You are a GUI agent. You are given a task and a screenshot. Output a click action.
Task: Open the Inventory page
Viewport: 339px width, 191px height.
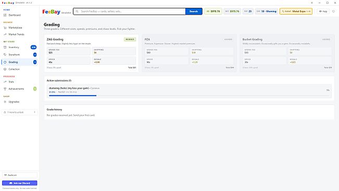14,47
